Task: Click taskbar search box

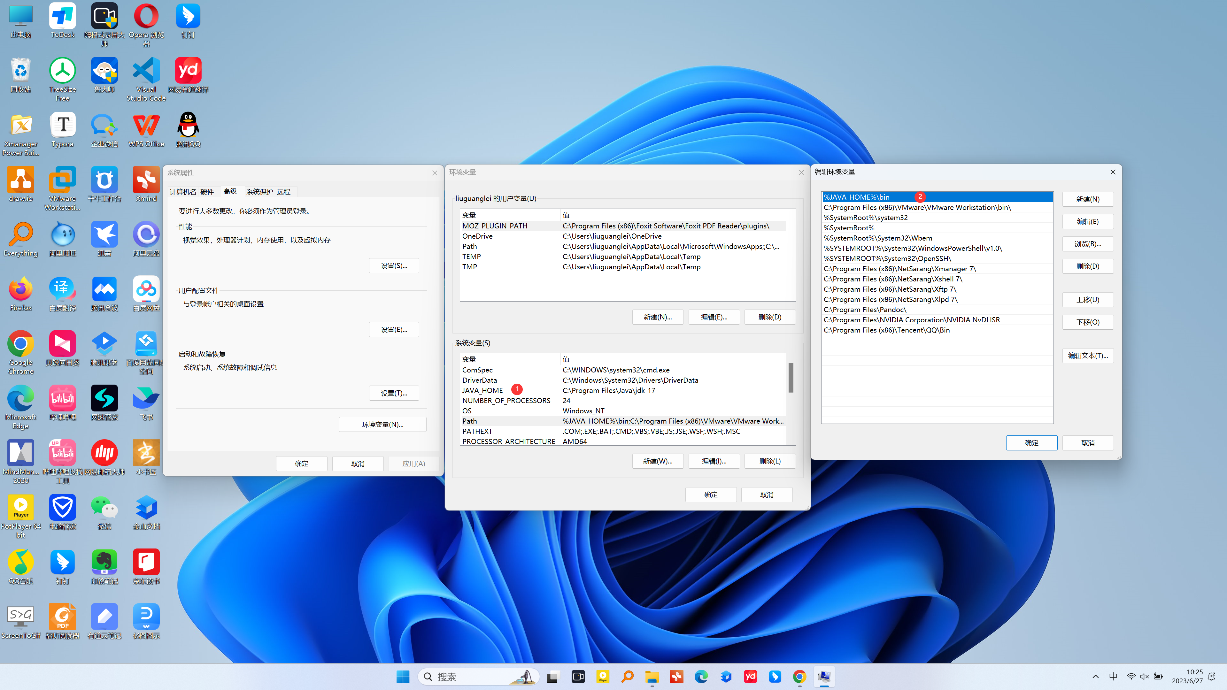Action: click(x=478, y=677)
